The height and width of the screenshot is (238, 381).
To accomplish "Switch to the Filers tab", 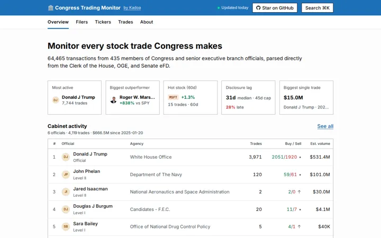I will pos(81,22).
